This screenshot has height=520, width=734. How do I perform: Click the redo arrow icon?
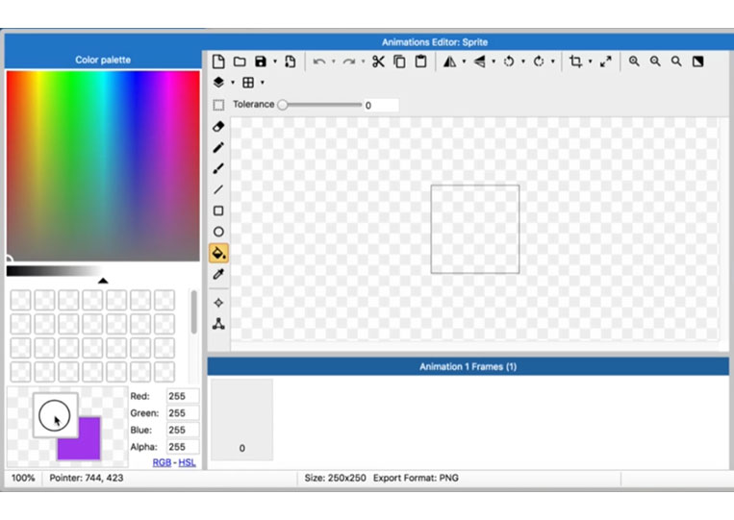click(x=349, y=62)
